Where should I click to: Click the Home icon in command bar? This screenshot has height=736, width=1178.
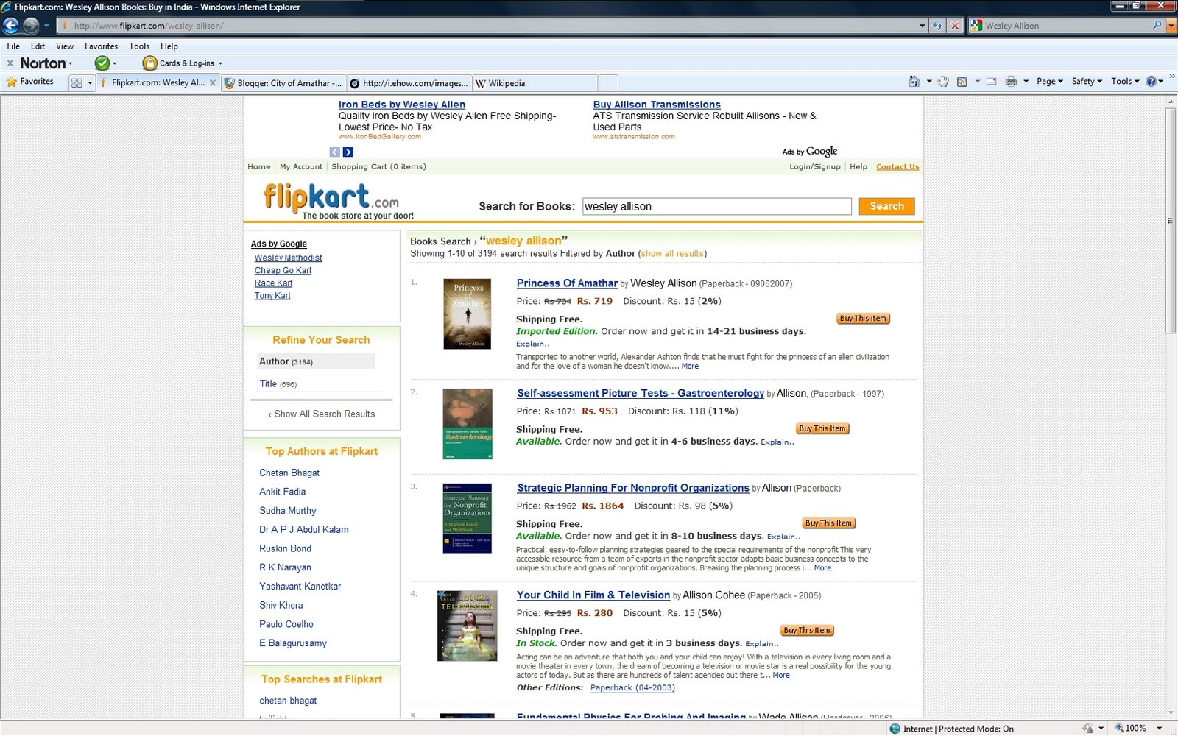pyautogui.click(x=914, y=82)
